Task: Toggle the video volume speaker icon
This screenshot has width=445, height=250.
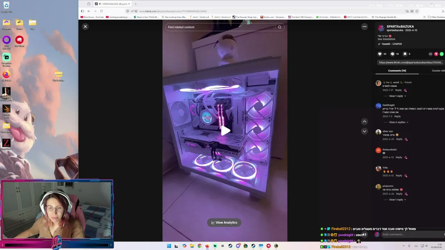Action: pyautogui.click(x=364, y=235)
